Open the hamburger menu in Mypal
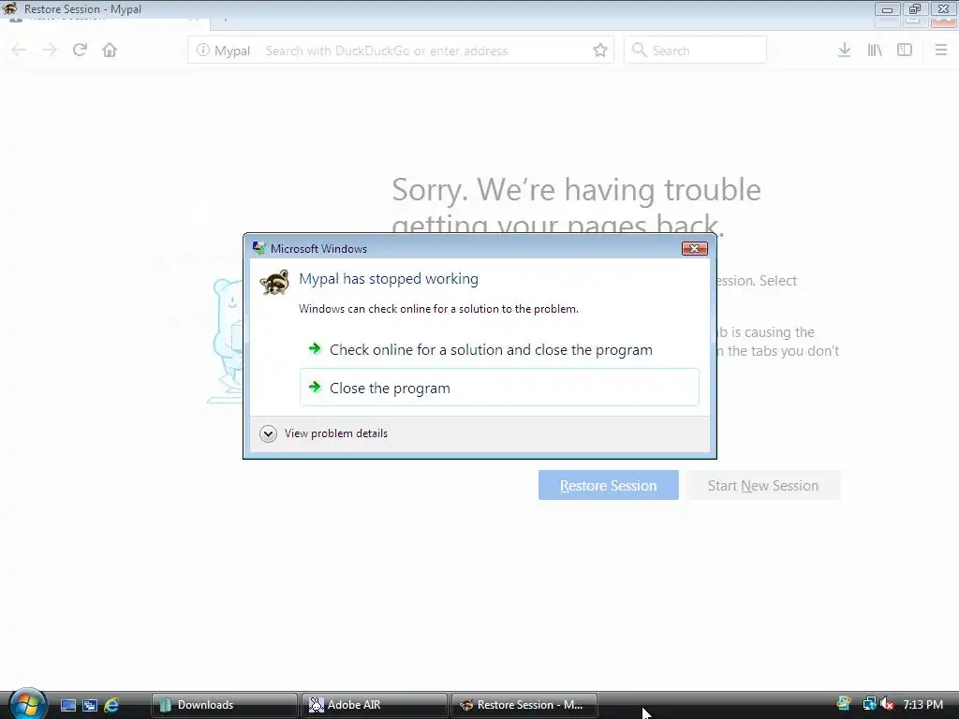 941,51
